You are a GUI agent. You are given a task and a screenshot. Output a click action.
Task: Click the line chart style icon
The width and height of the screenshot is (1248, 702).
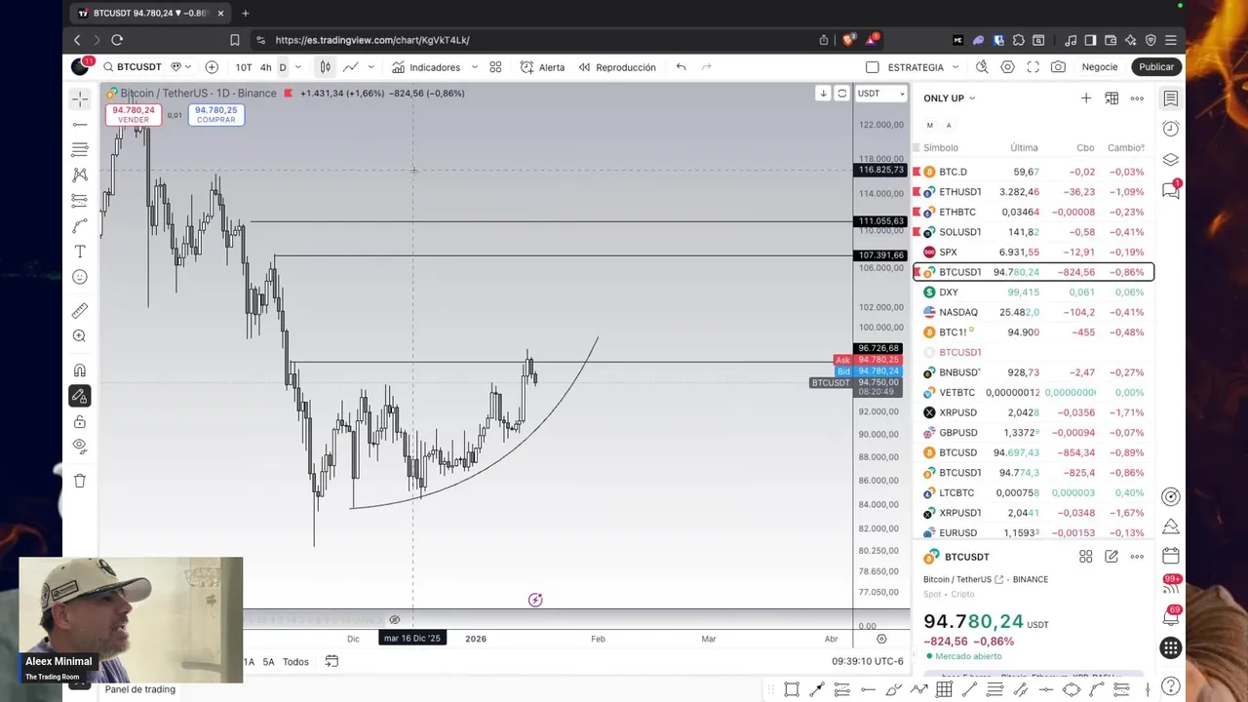(350, 67)
